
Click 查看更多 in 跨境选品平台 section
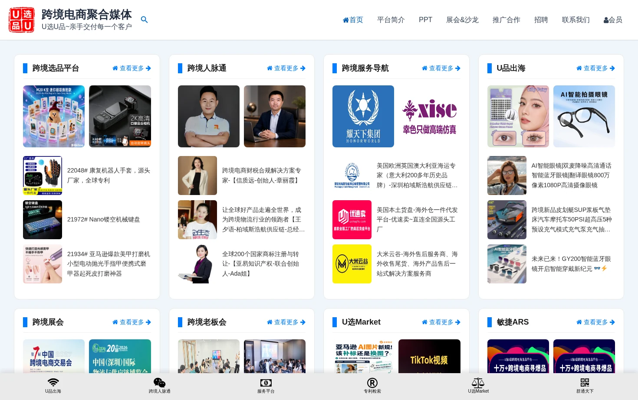(x=132, y=68)
